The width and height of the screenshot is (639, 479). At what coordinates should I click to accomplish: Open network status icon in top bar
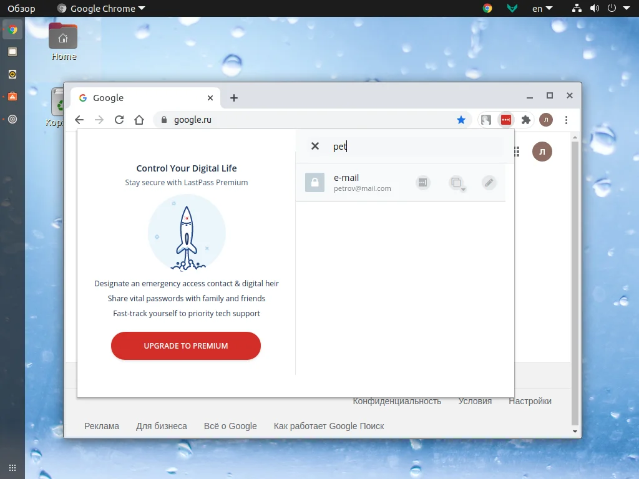point(577,8)
